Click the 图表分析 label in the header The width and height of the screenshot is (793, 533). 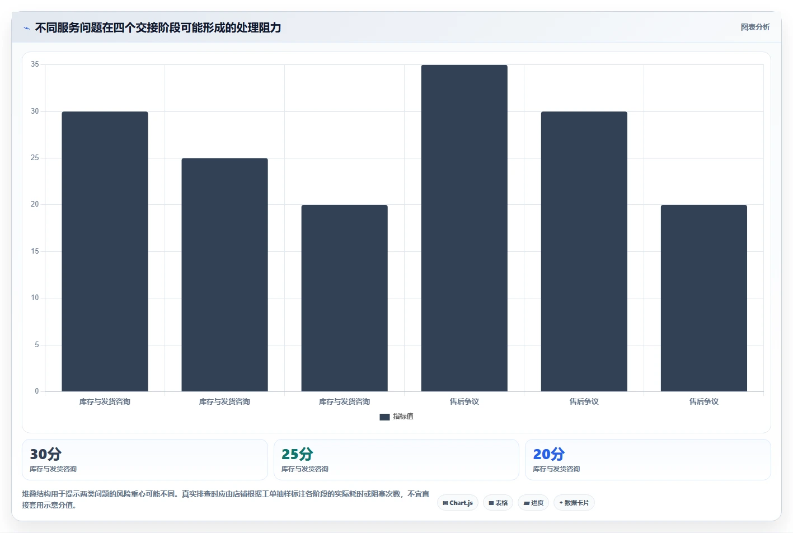(755, 27)
